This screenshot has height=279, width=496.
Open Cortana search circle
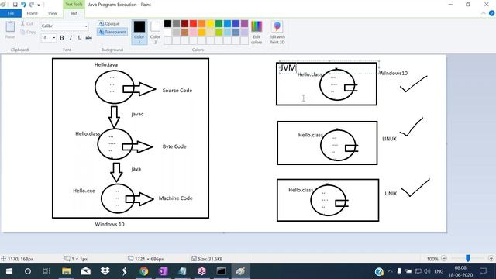click(28, 271)
